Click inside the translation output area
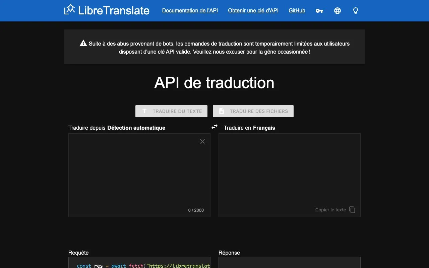 290,175
